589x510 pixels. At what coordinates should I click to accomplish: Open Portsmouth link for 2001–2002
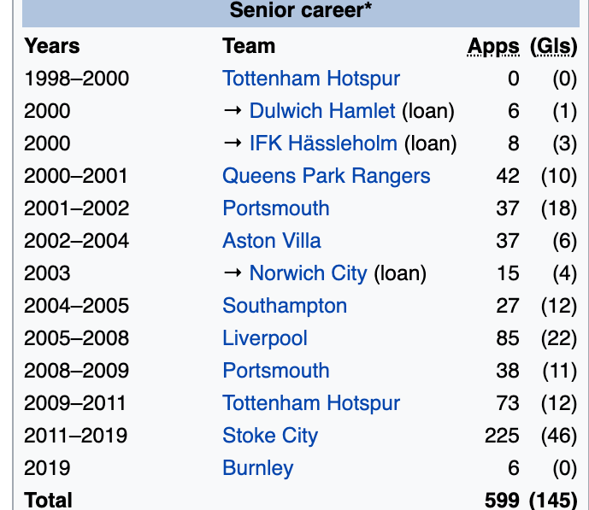[x=275, y=208]
